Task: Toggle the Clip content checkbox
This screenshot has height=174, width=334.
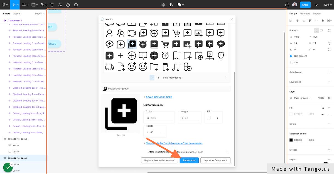Action: click(291, 56)
